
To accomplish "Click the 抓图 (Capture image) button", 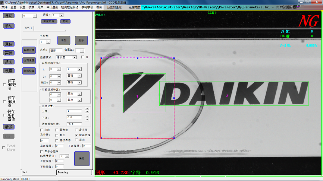I will click(9, 61).
